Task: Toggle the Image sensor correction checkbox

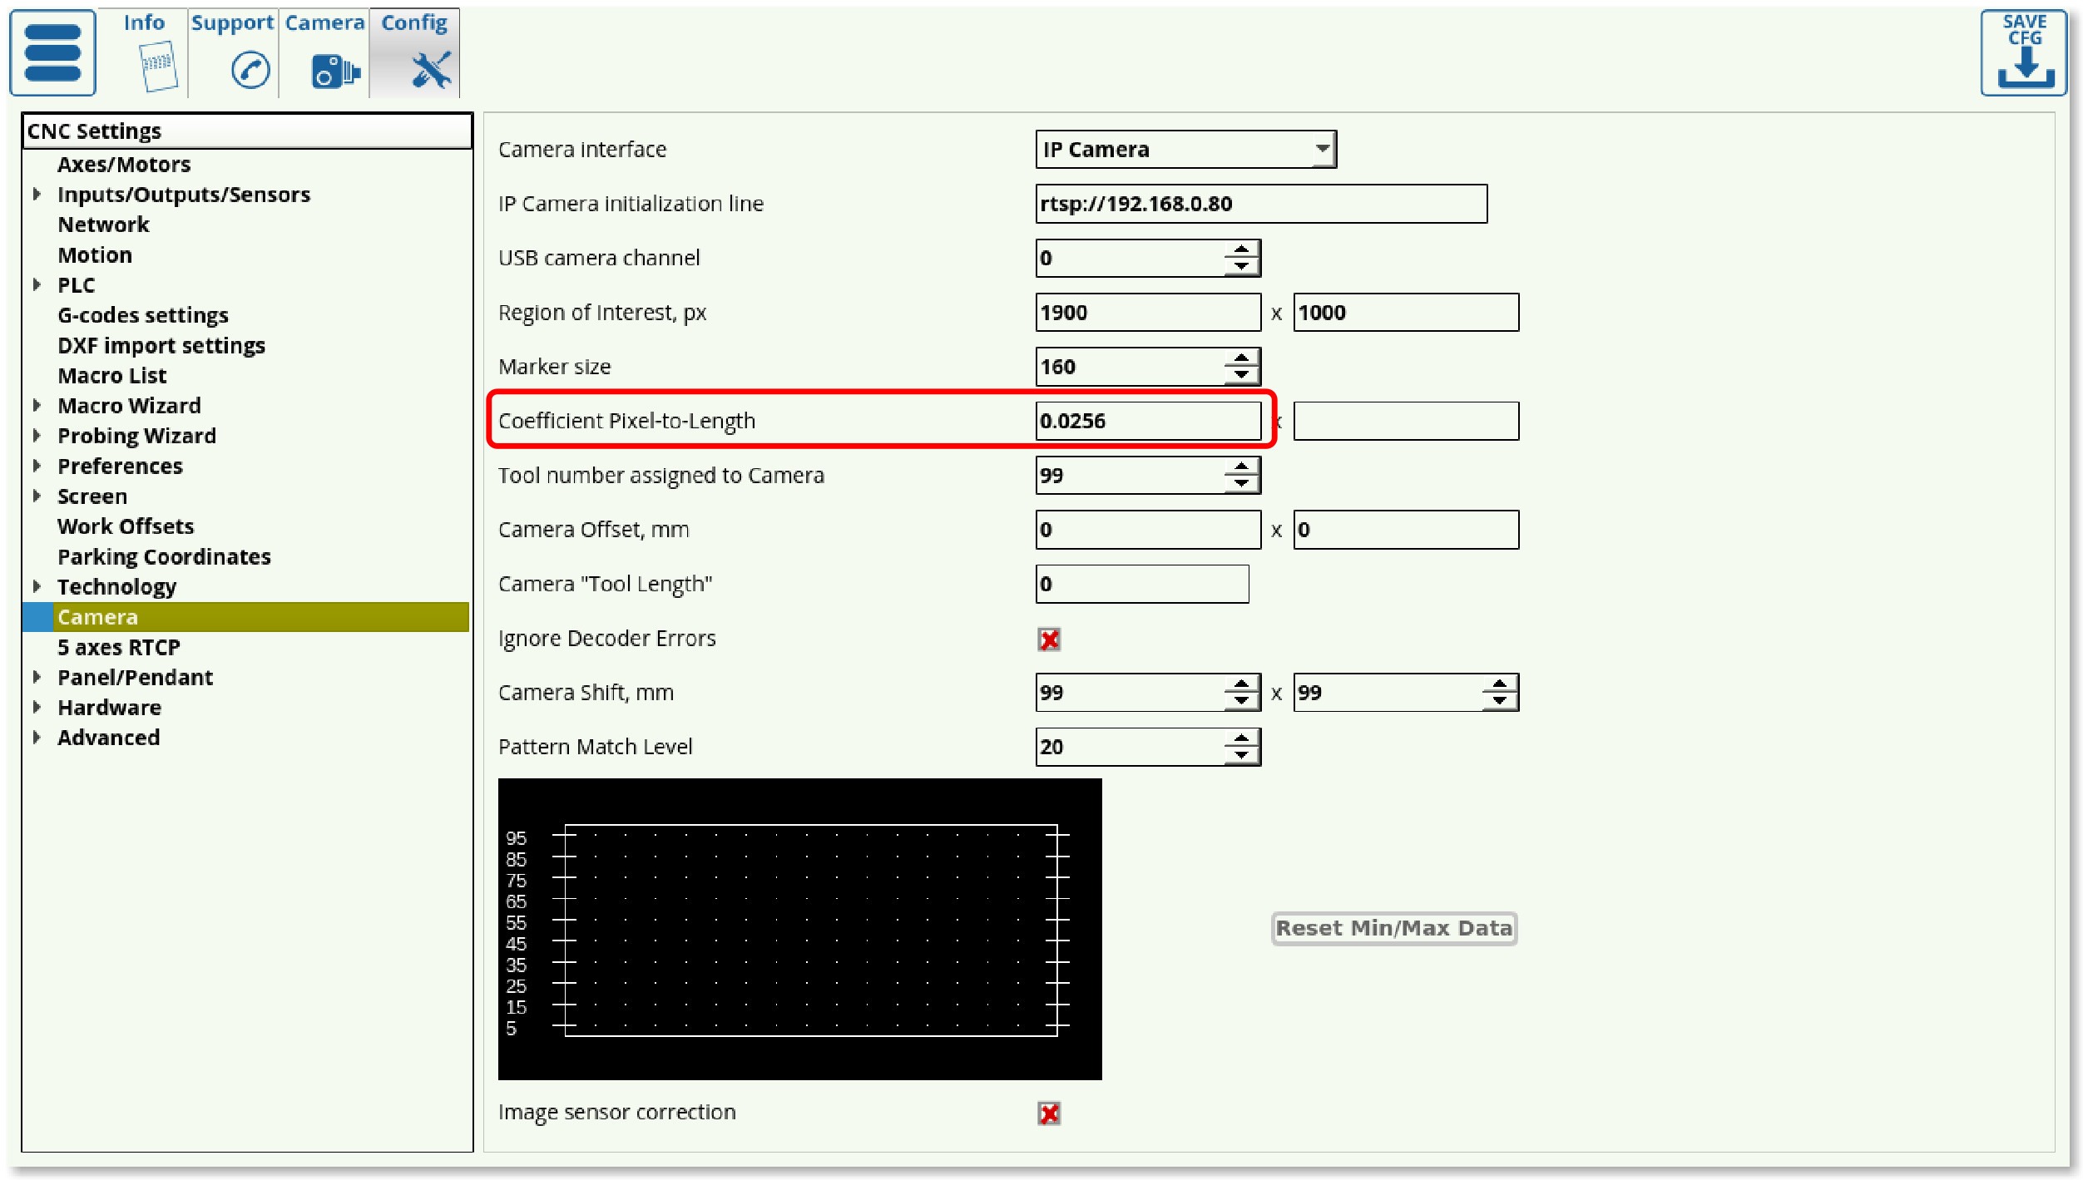Action: coord(1049,1113)
